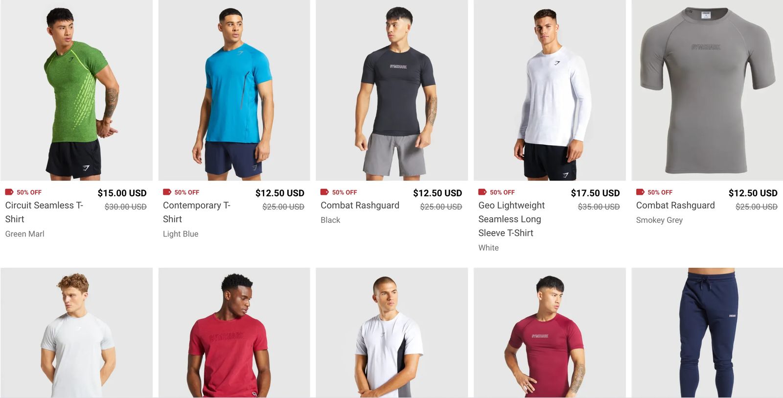Click the sale tag icon beside Contemporary T-Shirt
The image size is (783, 398).
(x=167, y=192)
